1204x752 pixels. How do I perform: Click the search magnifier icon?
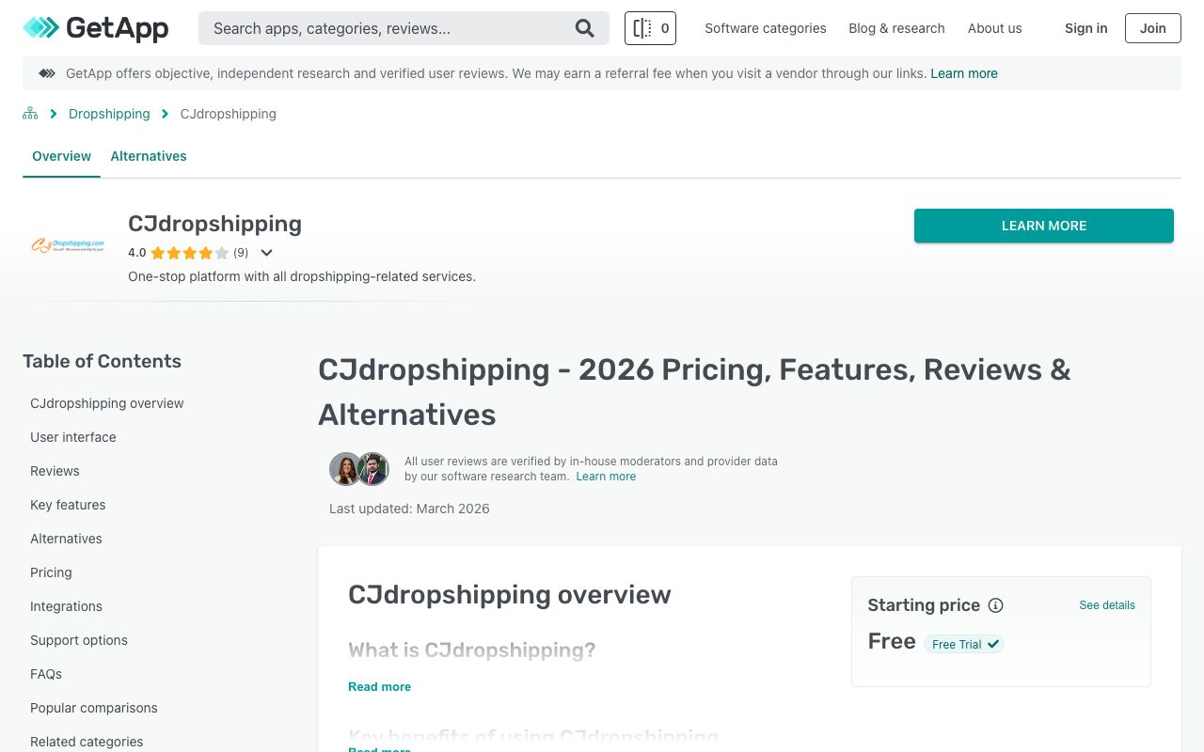[x=584, y=28]
